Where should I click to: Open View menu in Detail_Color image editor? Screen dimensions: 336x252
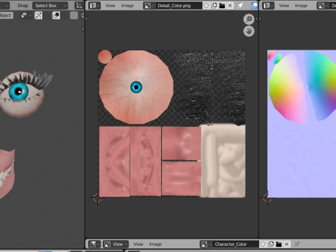point(110,6)
